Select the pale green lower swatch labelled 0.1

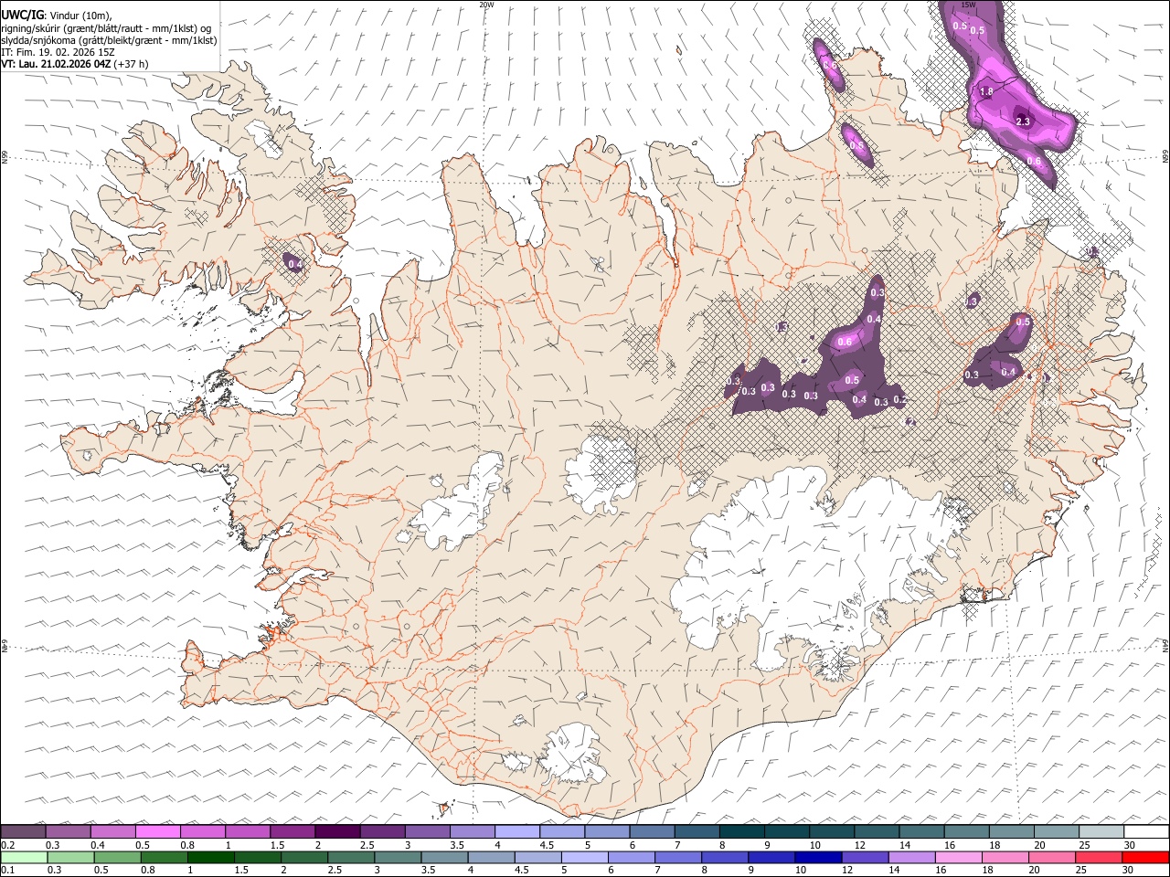pyautogui.click(x=24, y=857)
